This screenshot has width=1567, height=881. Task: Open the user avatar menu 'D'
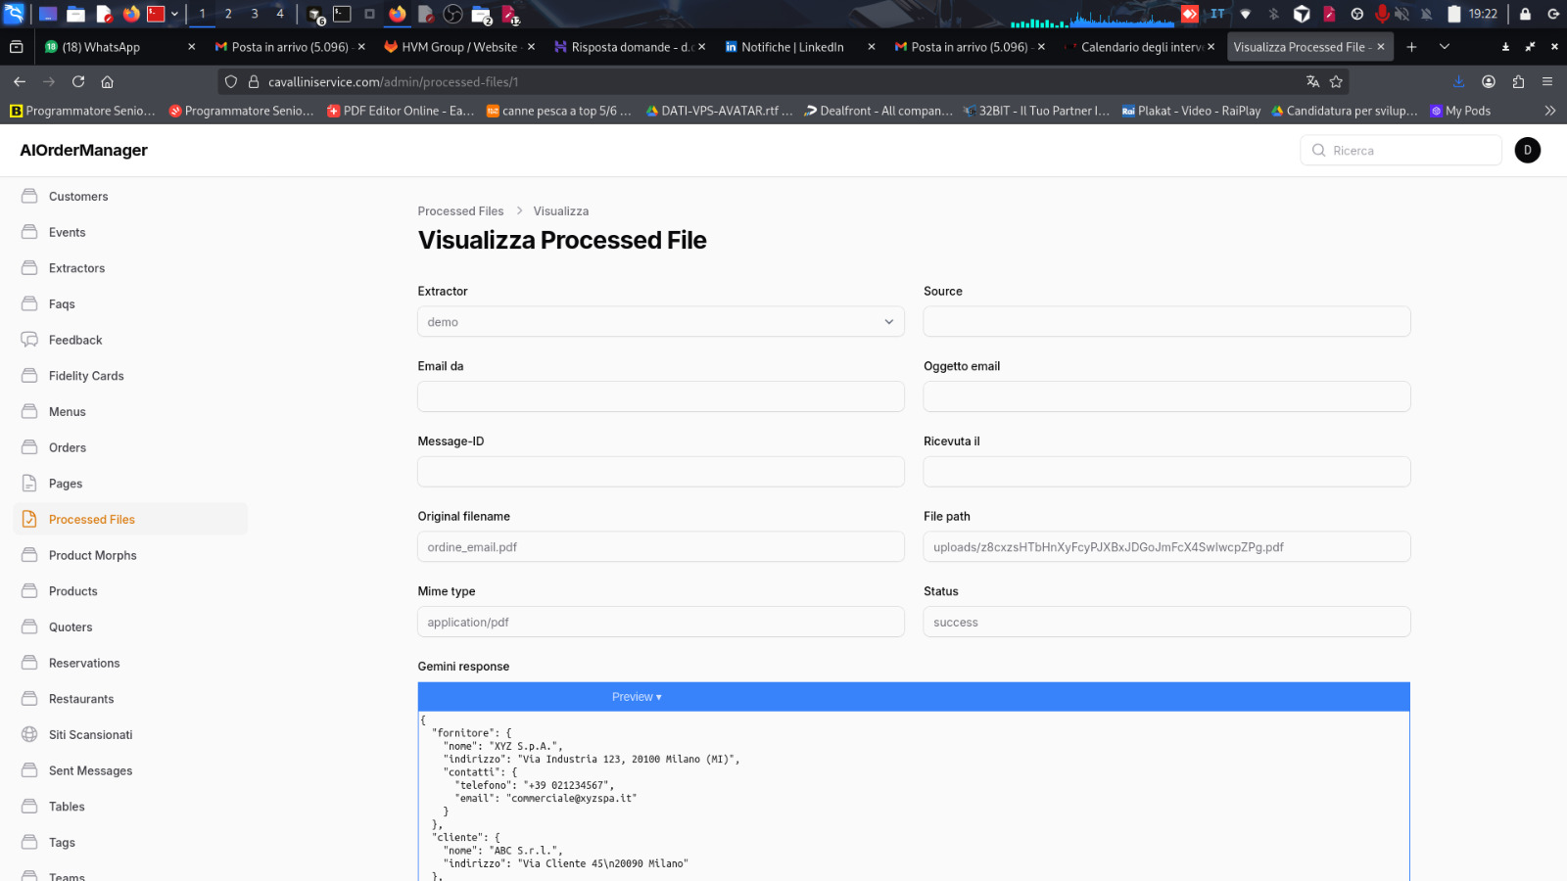click(x=1527, y=150)
